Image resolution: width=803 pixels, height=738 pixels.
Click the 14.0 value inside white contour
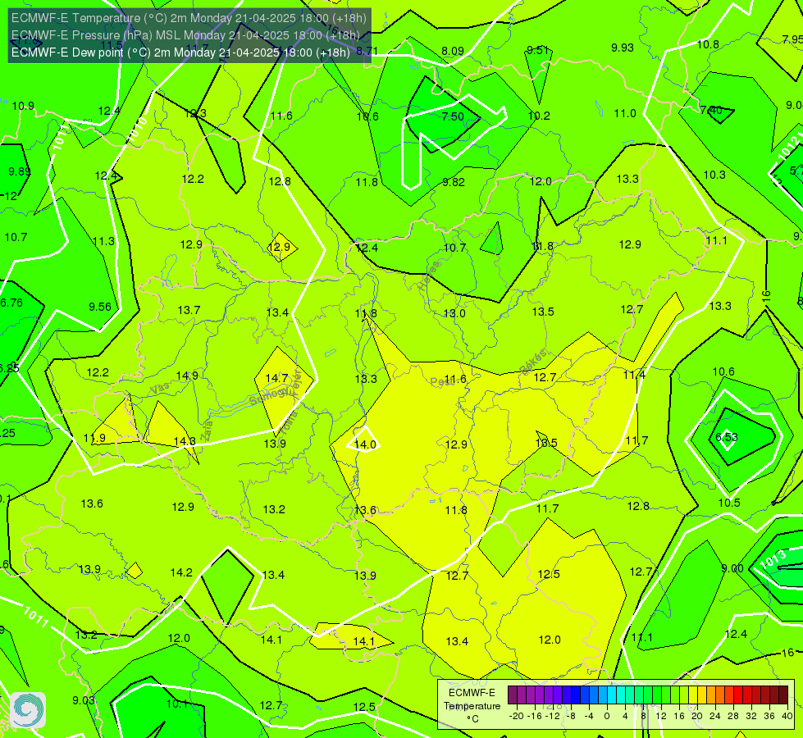[x=365, y=444]
